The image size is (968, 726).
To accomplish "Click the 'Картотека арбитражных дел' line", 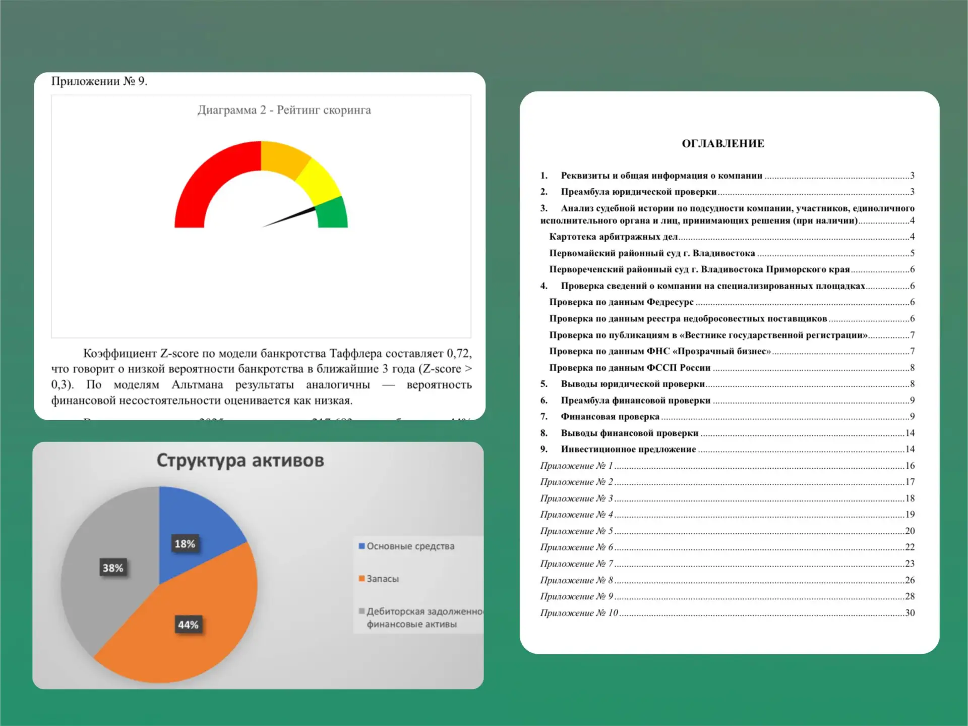I will [x=732, y=237].
